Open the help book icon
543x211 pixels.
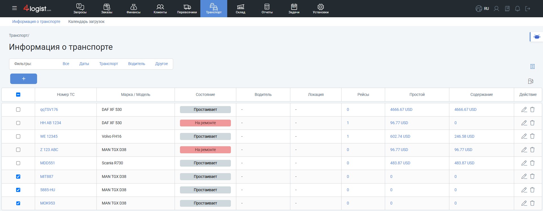507,8
